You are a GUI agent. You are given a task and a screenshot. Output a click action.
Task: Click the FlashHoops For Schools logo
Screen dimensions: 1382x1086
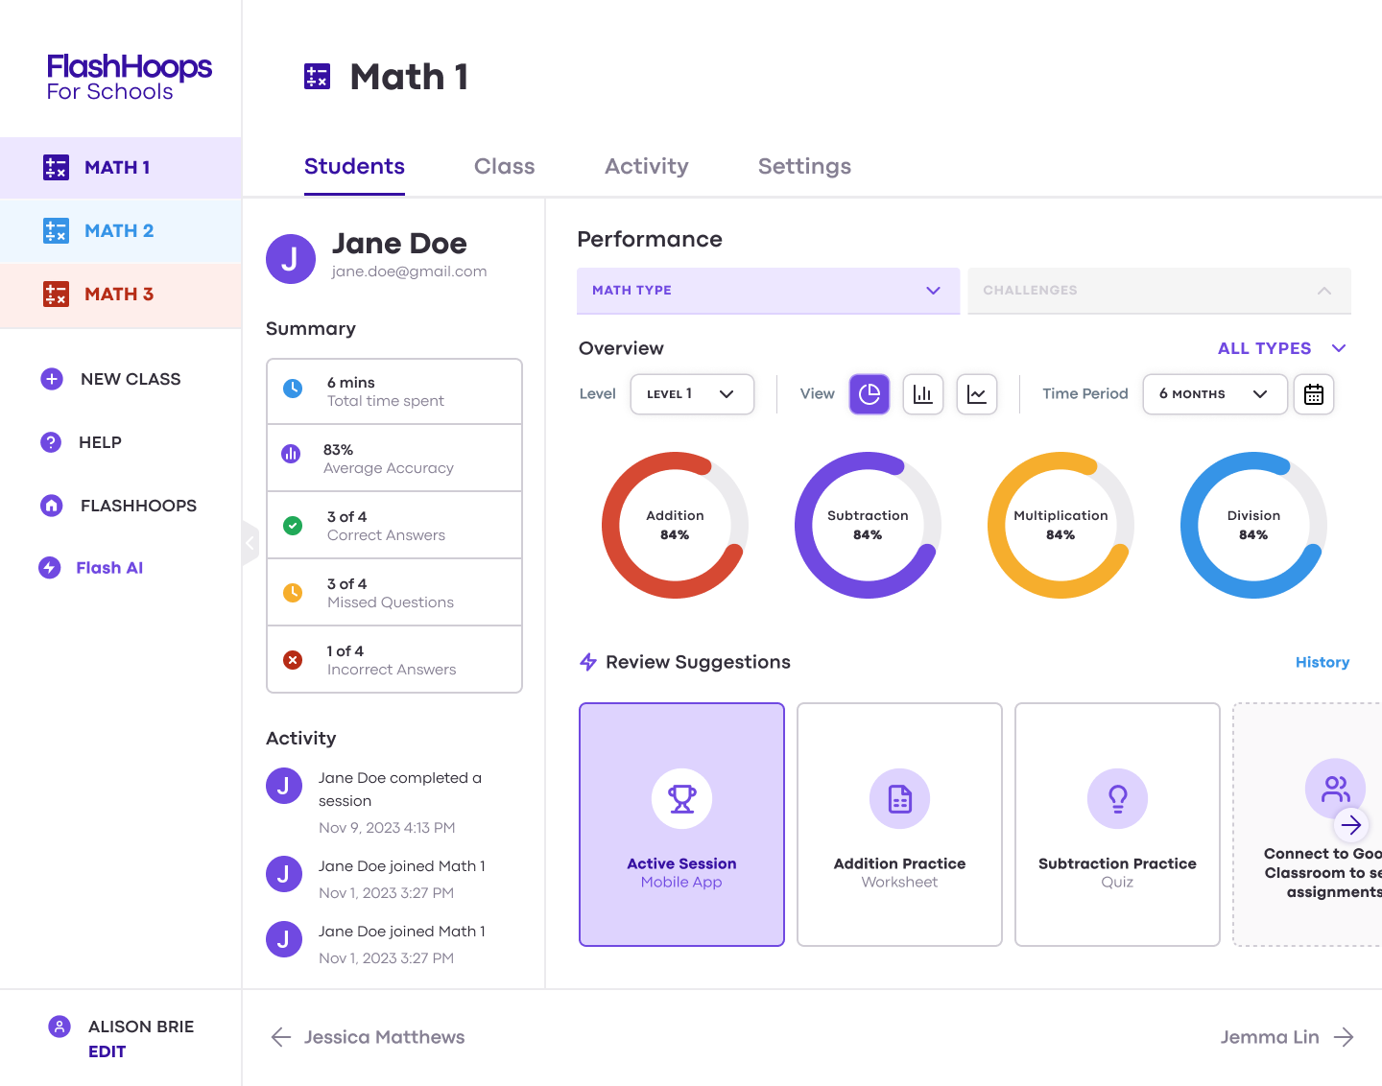click(x=130, y=77)
